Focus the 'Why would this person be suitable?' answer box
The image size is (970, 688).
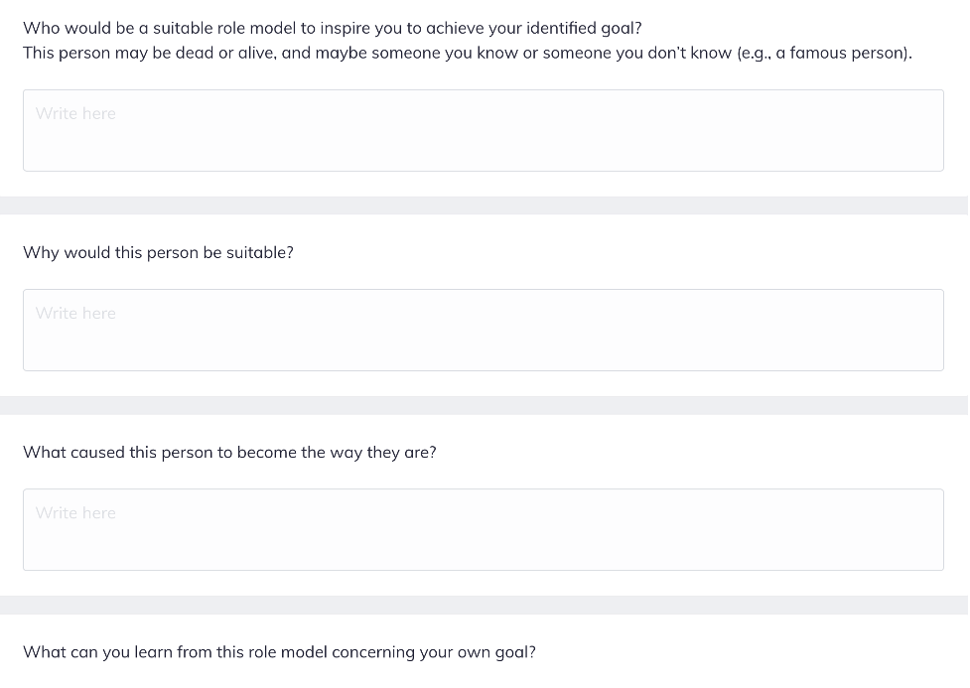[x=483, y=331]
